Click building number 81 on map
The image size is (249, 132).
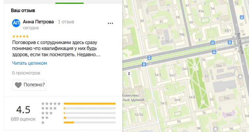pos(200,40)
